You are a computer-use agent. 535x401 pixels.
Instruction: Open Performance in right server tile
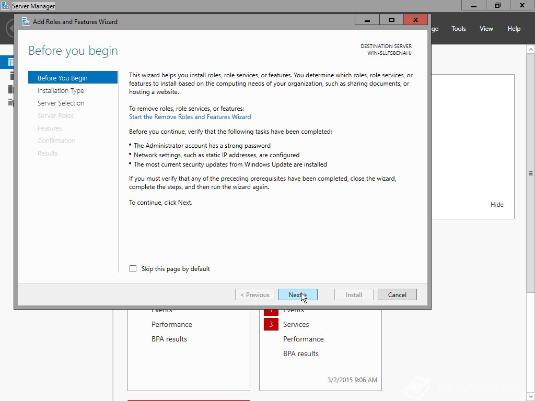(x=304, y=339)
